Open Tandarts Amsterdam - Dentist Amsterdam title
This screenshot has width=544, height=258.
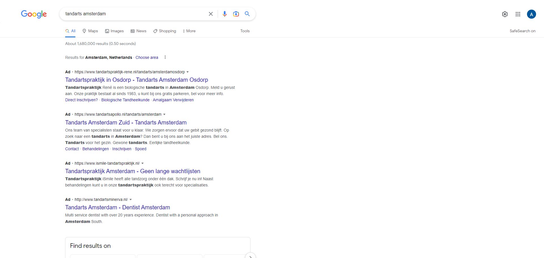[118, 207]
